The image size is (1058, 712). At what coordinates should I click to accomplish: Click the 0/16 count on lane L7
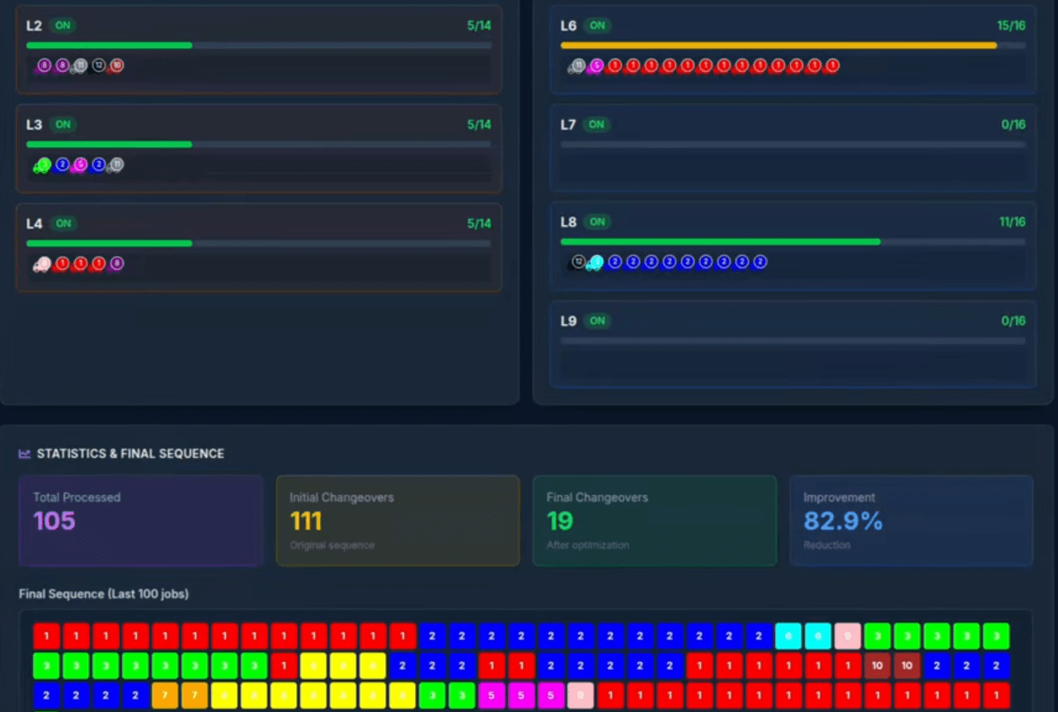point(1013,125)
